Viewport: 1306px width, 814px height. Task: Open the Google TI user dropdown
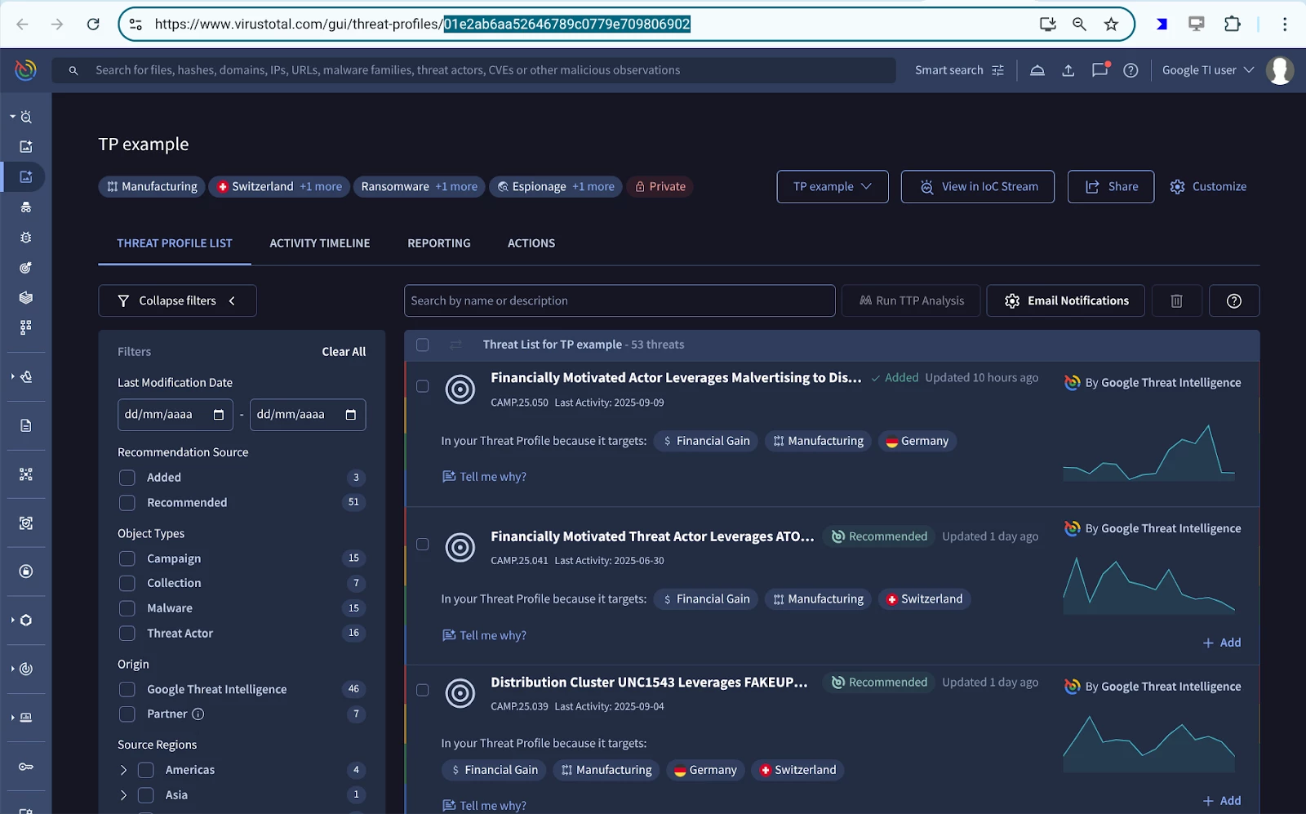point(1207,70)
